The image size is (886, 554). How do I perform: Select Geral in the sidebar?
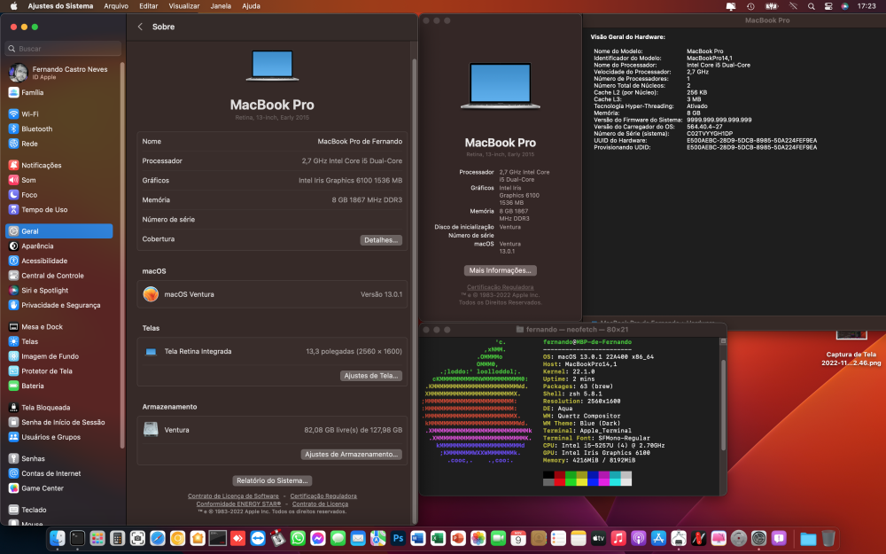click(59, 231)
